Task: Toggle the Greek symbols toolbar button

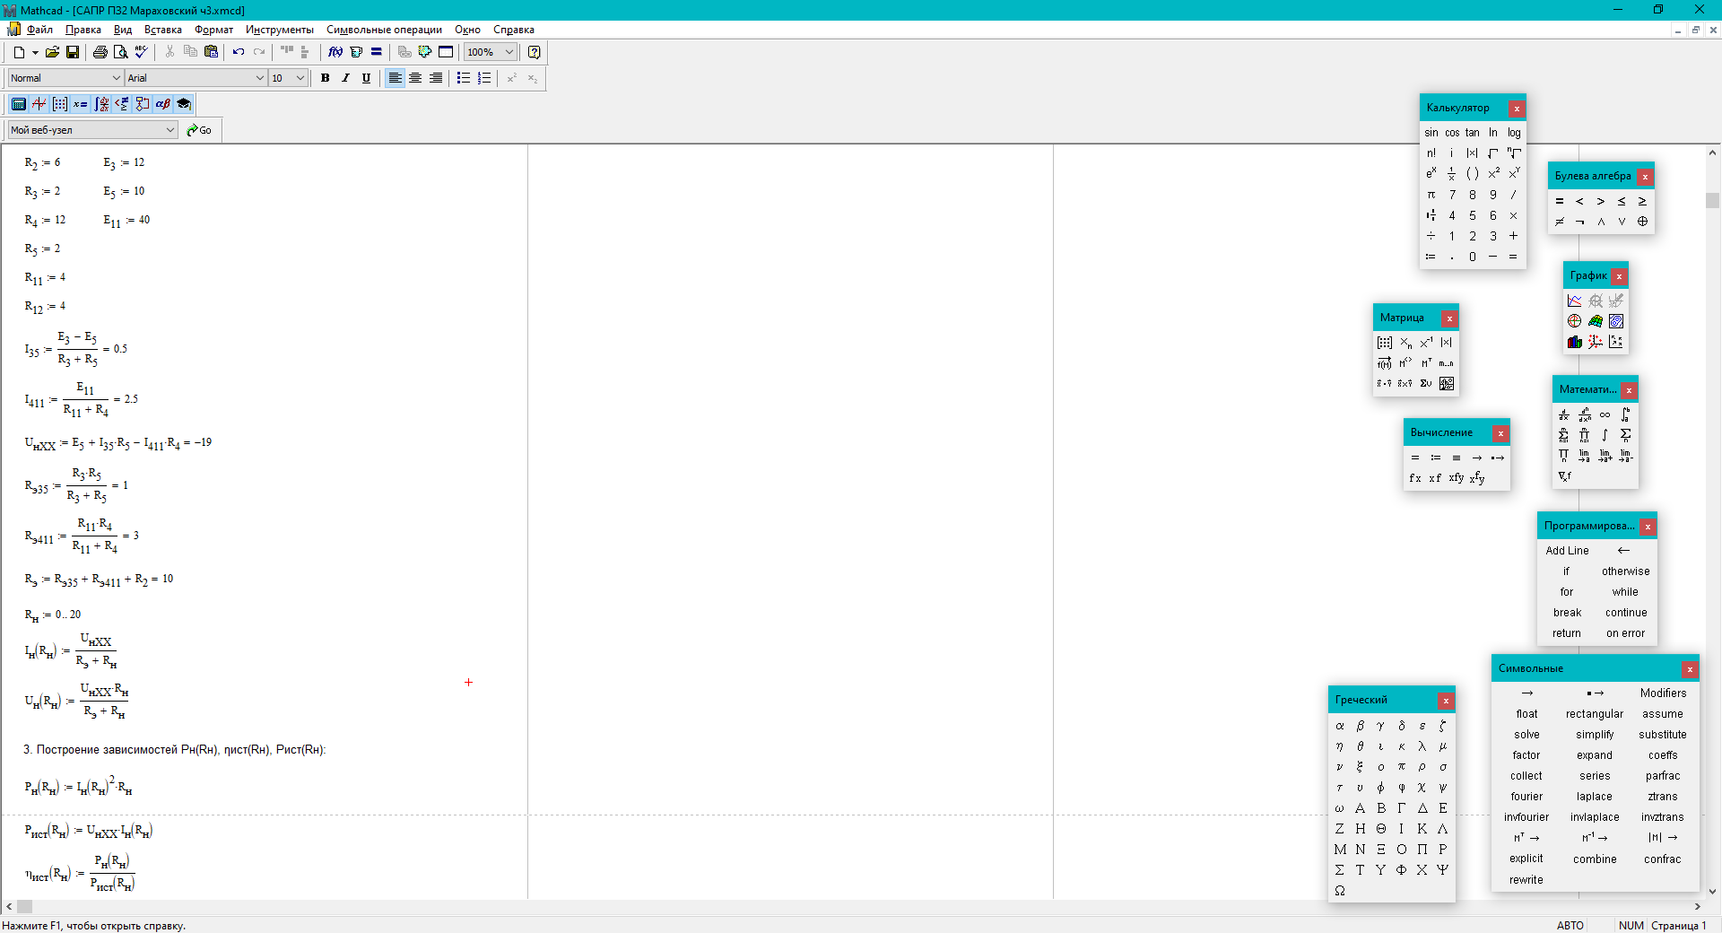Action: 163,104
